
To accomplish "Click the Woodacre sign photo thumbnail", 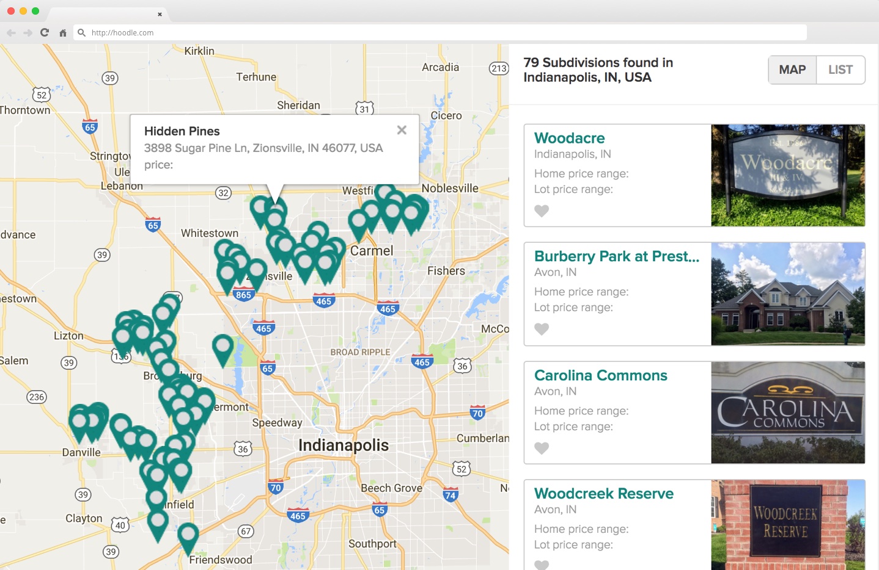I will [x=788, y=176].
